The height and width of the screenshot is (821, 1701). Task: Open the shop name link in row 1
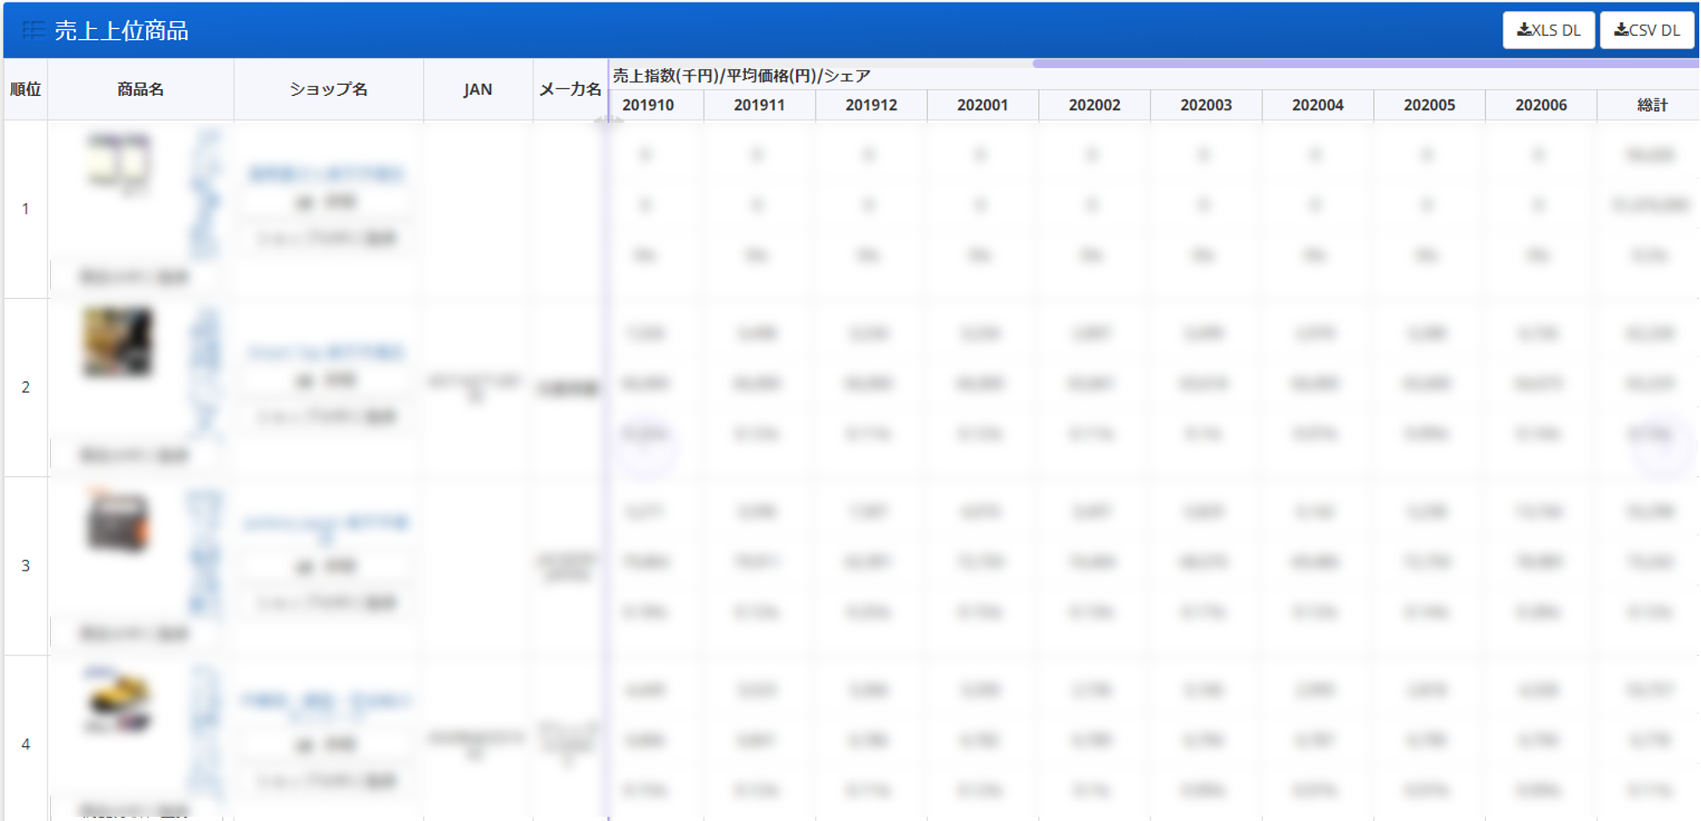pos(326,173)
